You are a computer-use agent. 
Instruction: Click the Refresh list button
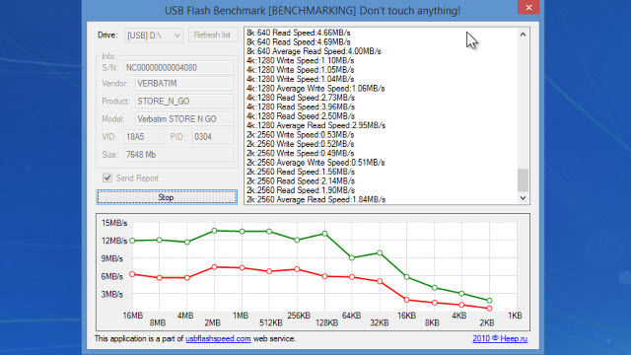click(212, 35)
